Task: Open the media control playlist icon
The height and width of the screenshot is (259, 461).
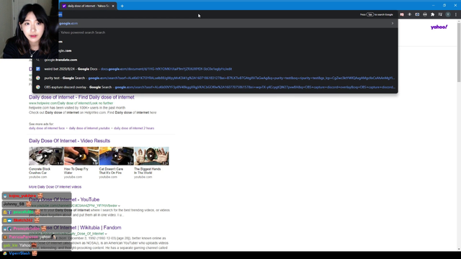Action: pos(440,14)
